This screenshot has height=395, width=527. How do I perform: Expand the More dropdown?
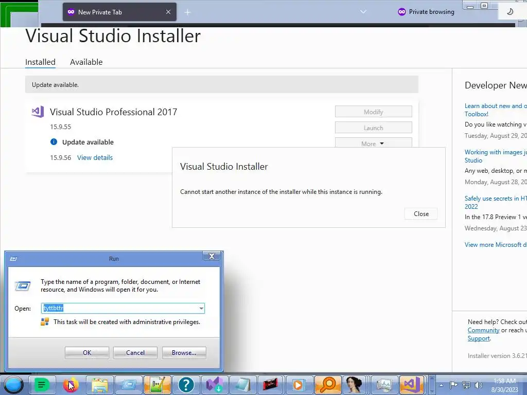(374, 143)
